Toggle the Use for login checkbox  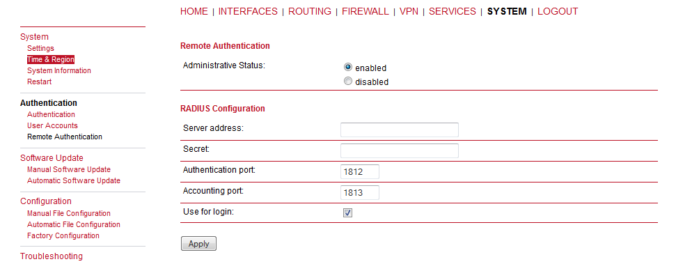(x=348, y=212)
